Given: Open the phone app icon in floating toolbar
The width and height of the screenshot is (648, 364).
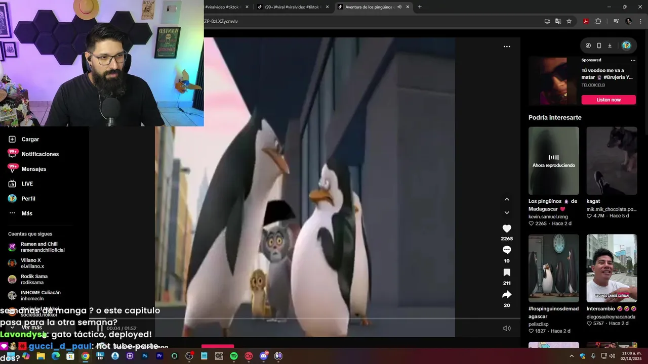Looking at the screenshot, I should [599, 45].
